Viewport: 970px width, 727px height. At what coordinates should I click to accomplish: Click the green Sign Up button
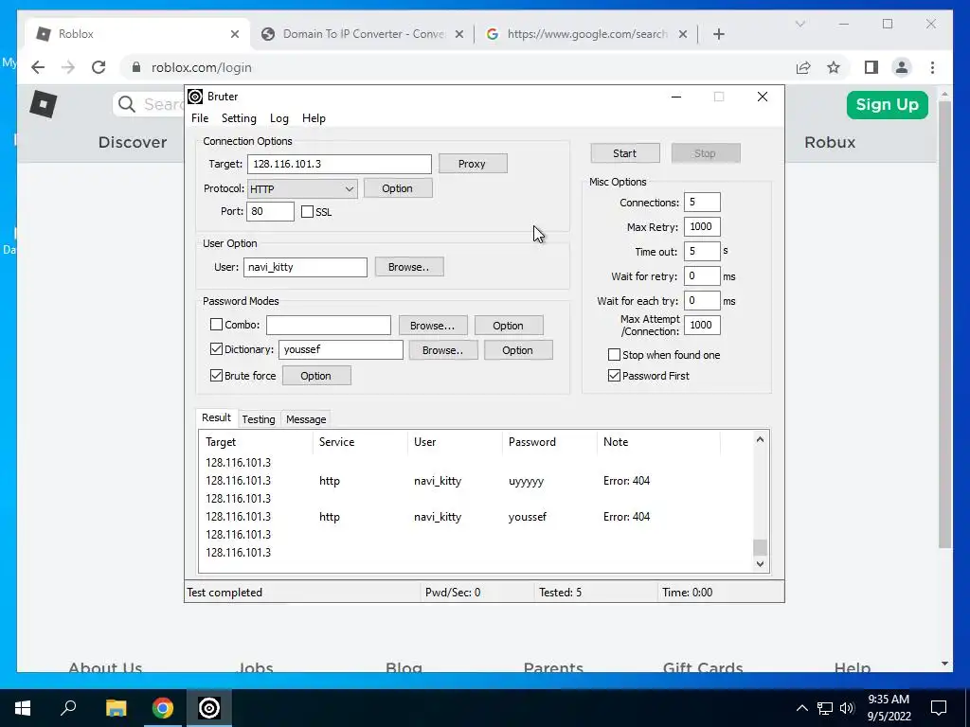point(887,104)
